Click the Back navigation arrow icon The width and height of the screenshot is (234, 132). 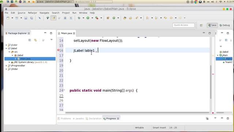[x=171, y=18]
